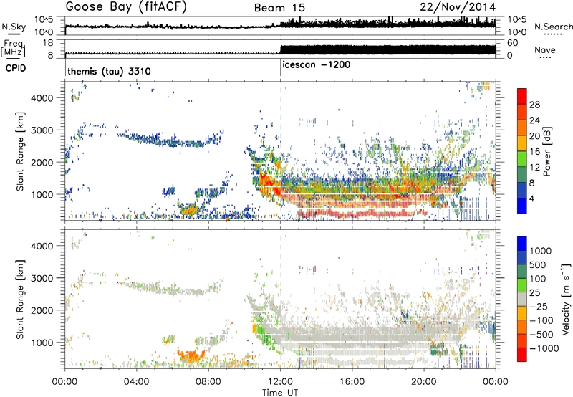The height and width of the screenshot is (397, 573).
Task: Click the 'Power [dB]' colorbar label
Action: point(546,151)
